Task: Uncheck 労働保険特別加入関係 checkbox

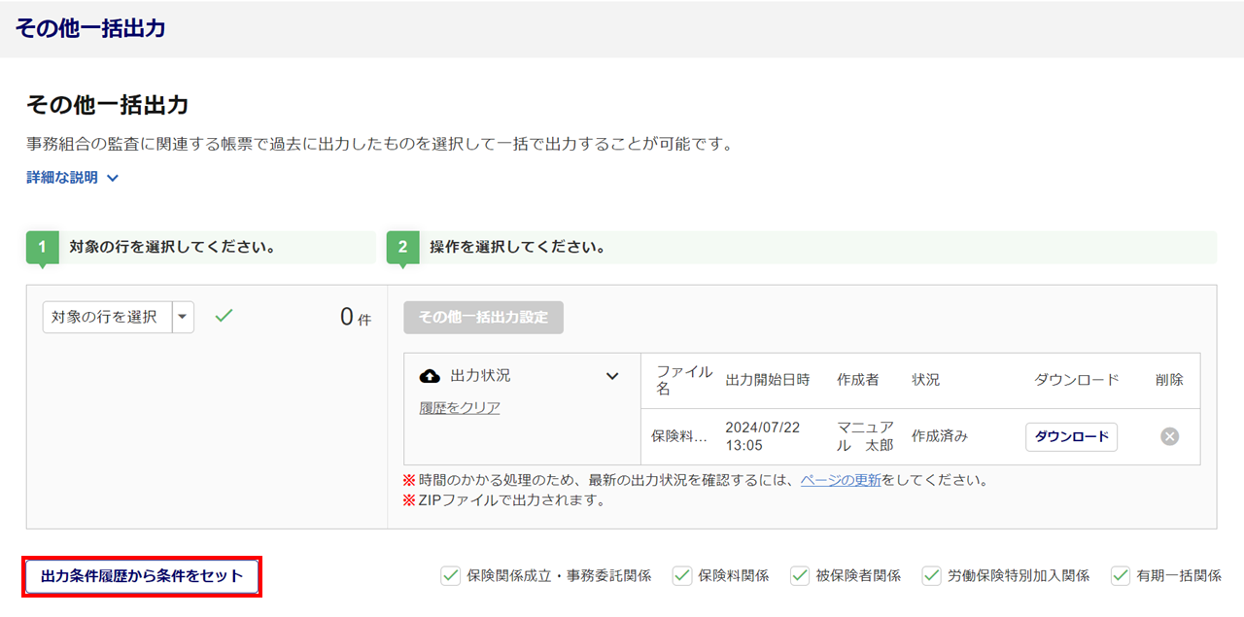Action: pos(932,575)
